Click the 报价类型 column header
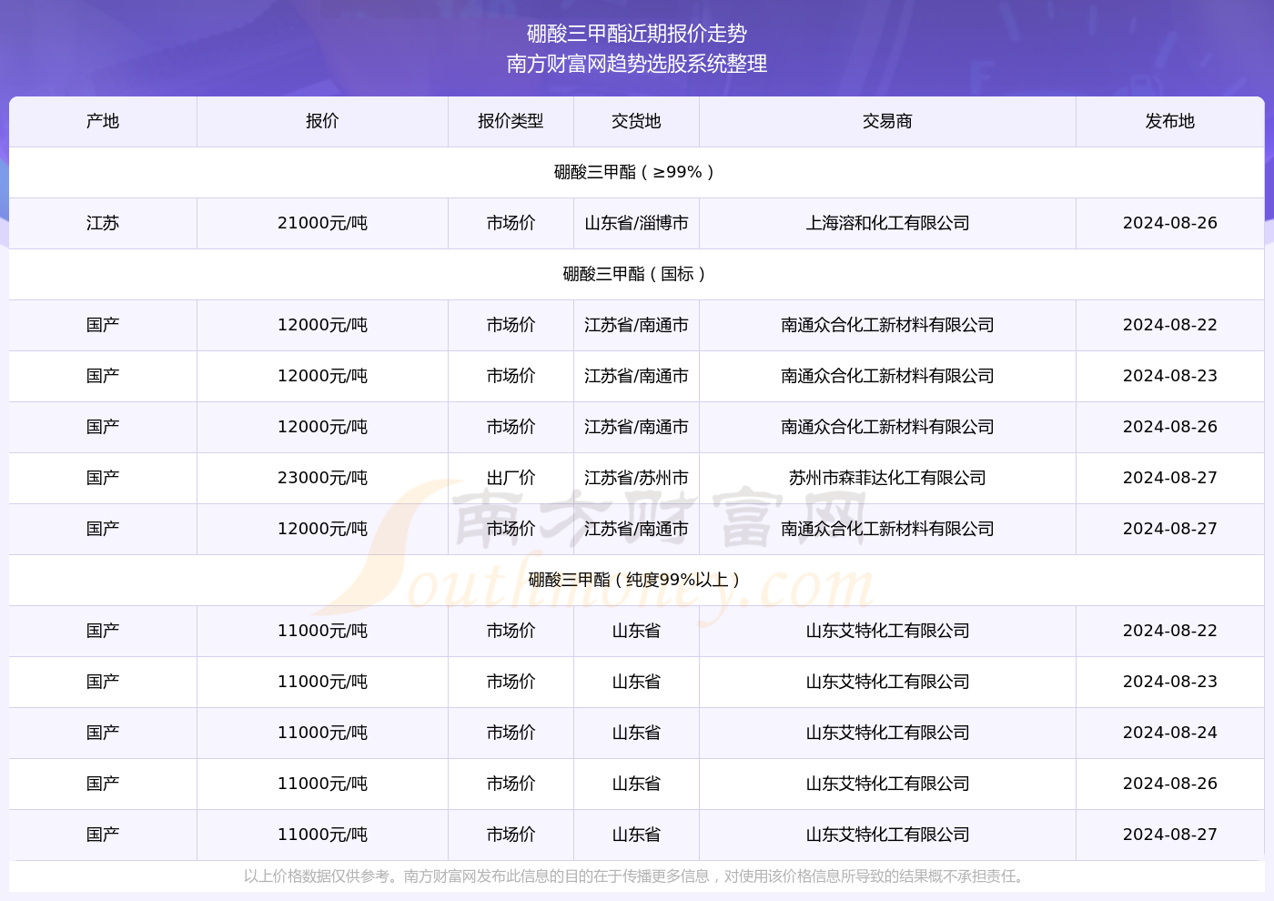Image resolution: width=1274 pixels, height=901 pixels. (511, 121)
